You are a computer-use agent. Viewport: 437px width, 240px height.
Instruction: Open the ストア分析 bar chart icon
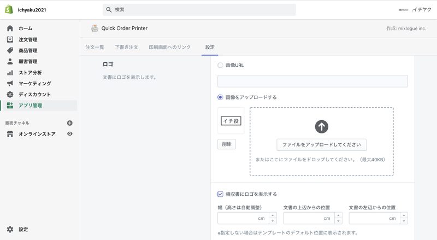(10, 73)
